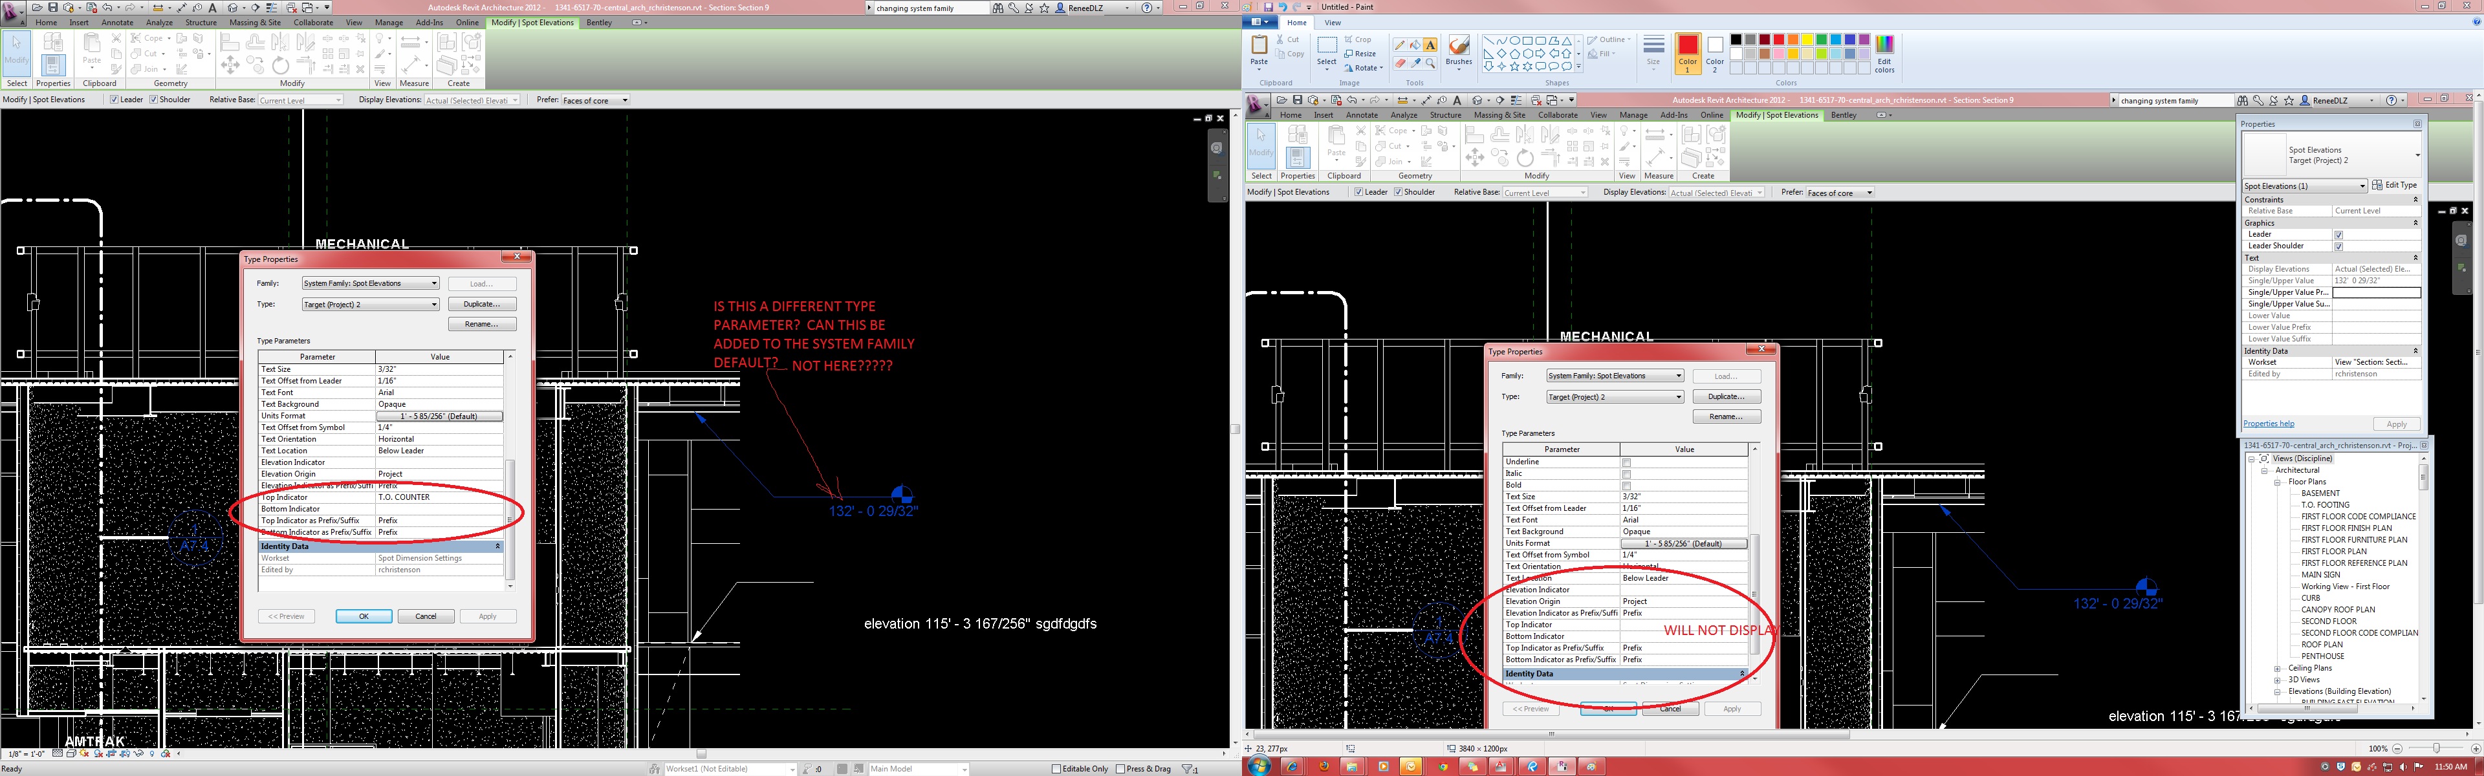Click the Move tool in Modify panel
The image size is (2484, 776).
pos(230,65)
